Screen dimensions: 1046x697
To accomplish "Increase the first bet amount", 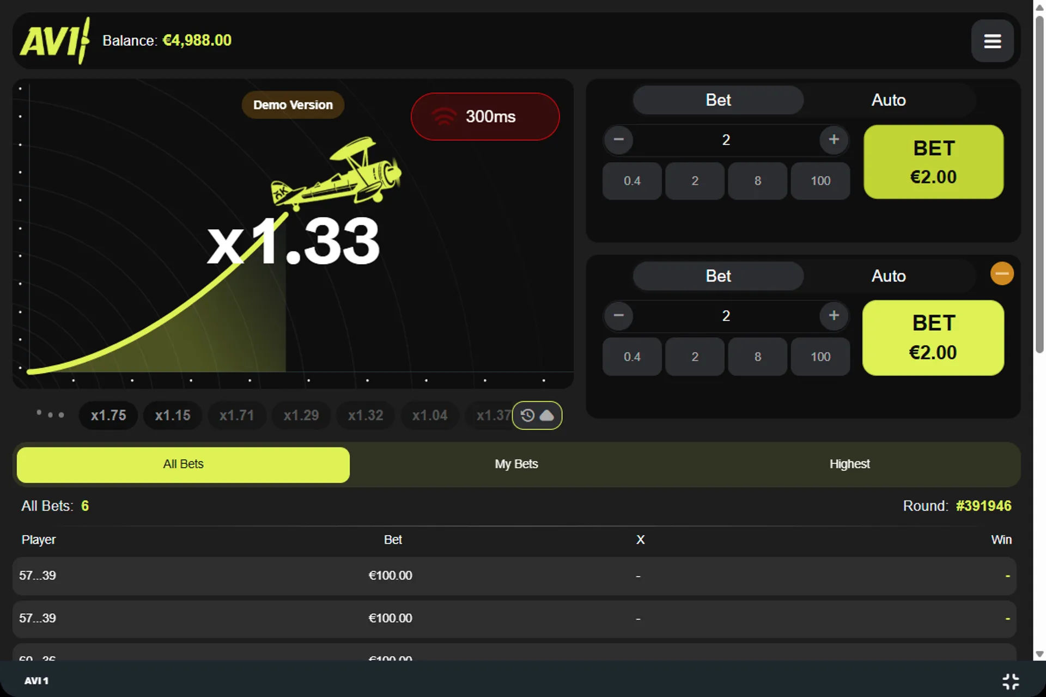I will coord(834,139).
